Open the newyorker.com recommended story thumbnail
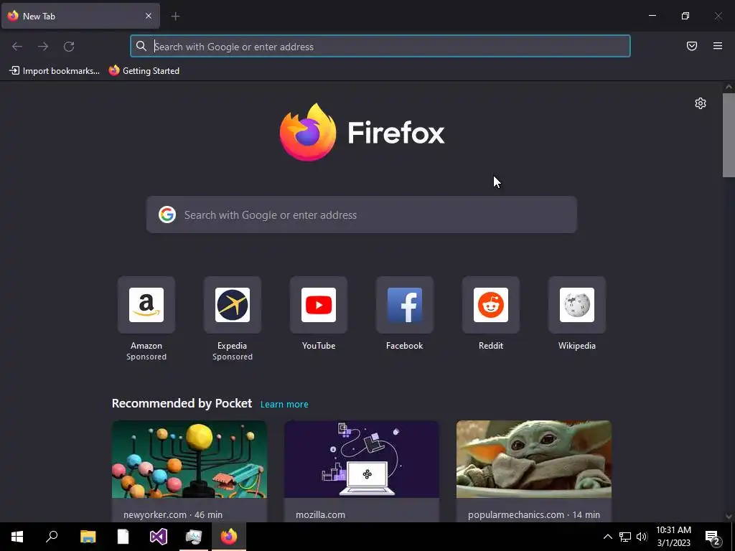Viewport: 735px width, 551px height. [x=189, y=459]
